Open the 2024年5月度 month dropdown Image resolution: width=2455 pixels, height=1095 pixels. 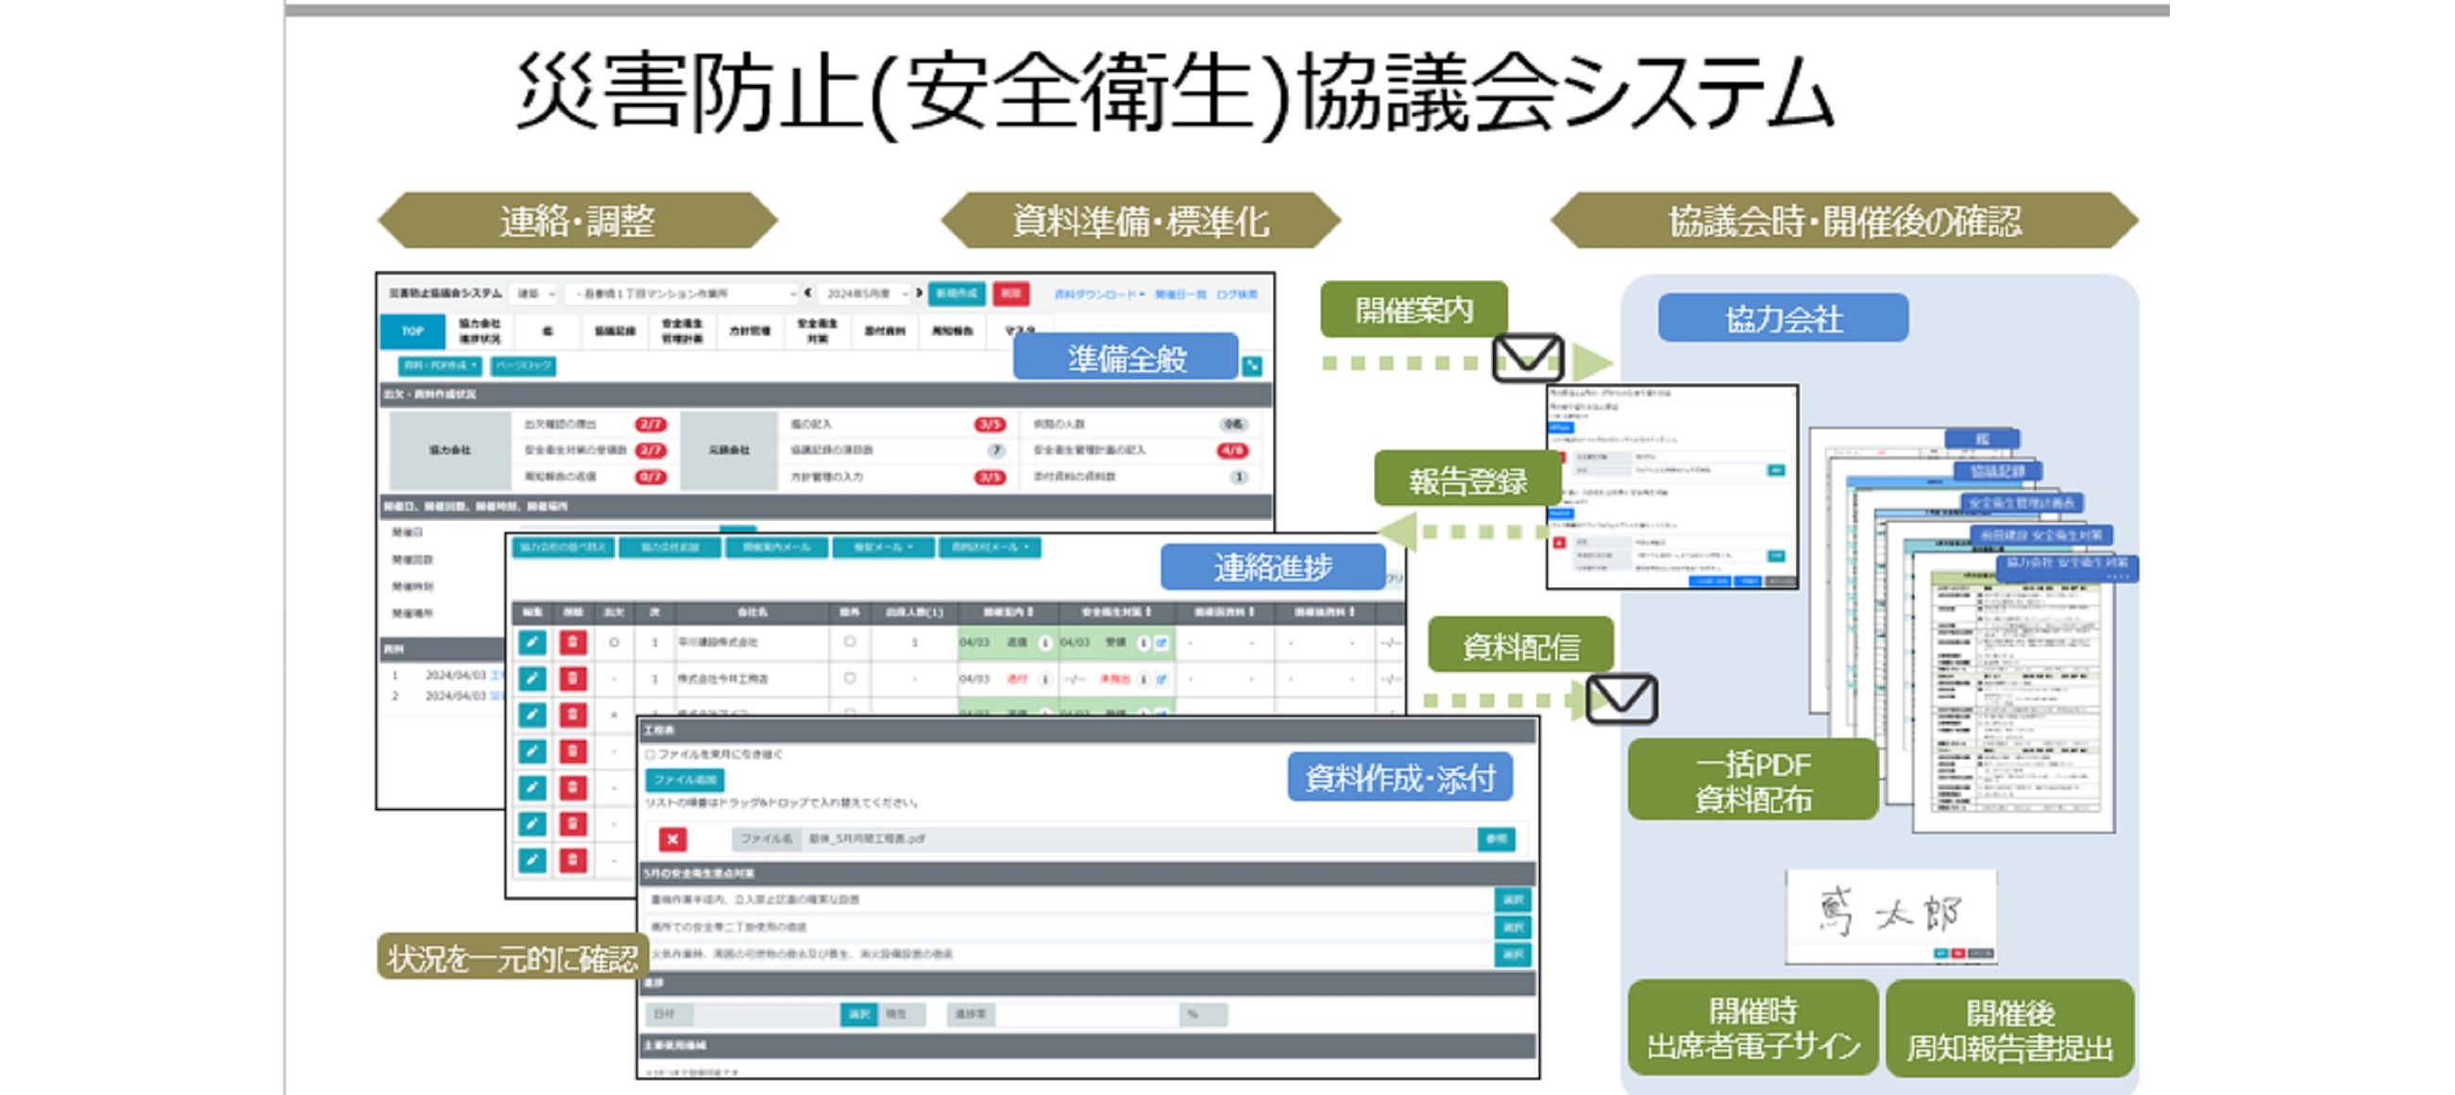tap(864, 294)
